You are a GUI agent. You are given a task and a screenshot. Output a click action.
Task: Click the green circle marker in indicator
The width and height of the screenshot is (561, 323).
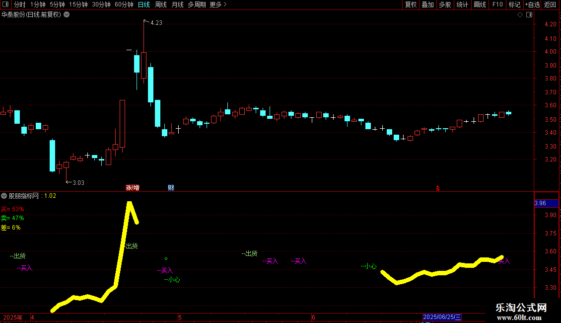point(166,258)
